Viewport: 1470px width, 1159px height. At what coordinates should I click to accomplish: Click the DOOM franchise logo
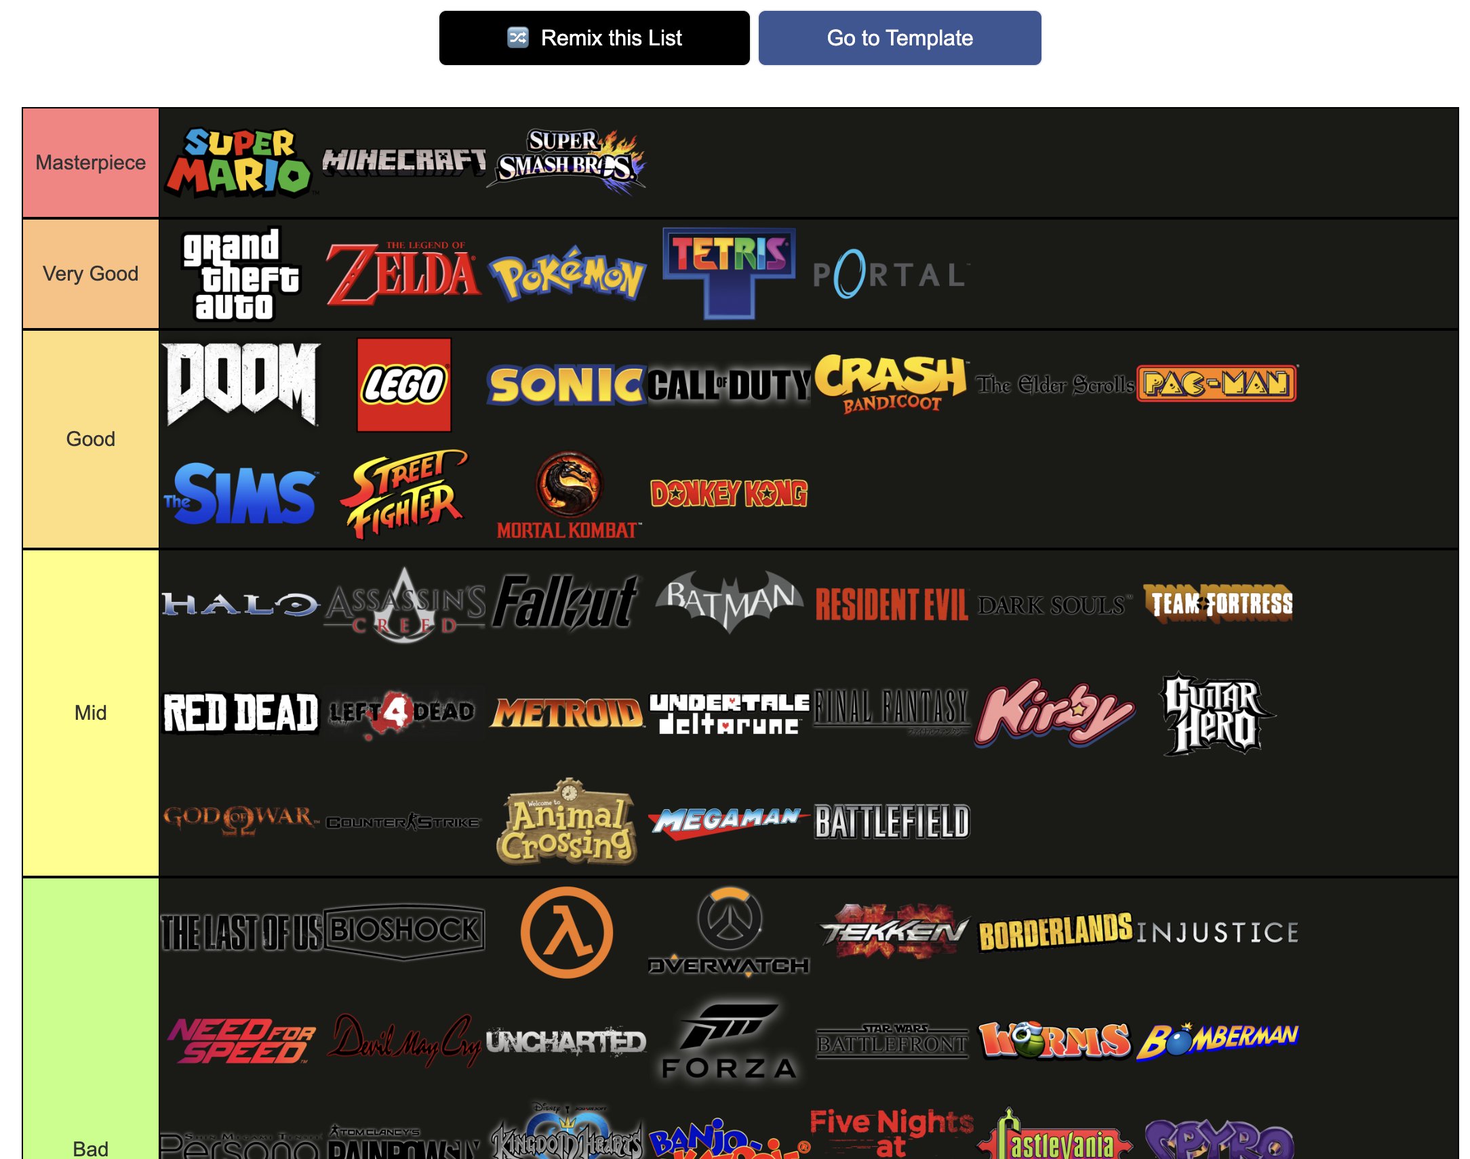[x=239, y=382]
